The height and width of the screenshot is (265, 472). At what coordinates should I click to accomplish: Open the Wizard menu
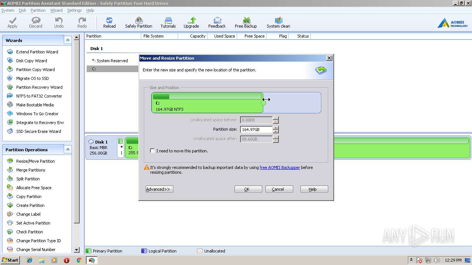coord(56,10)
